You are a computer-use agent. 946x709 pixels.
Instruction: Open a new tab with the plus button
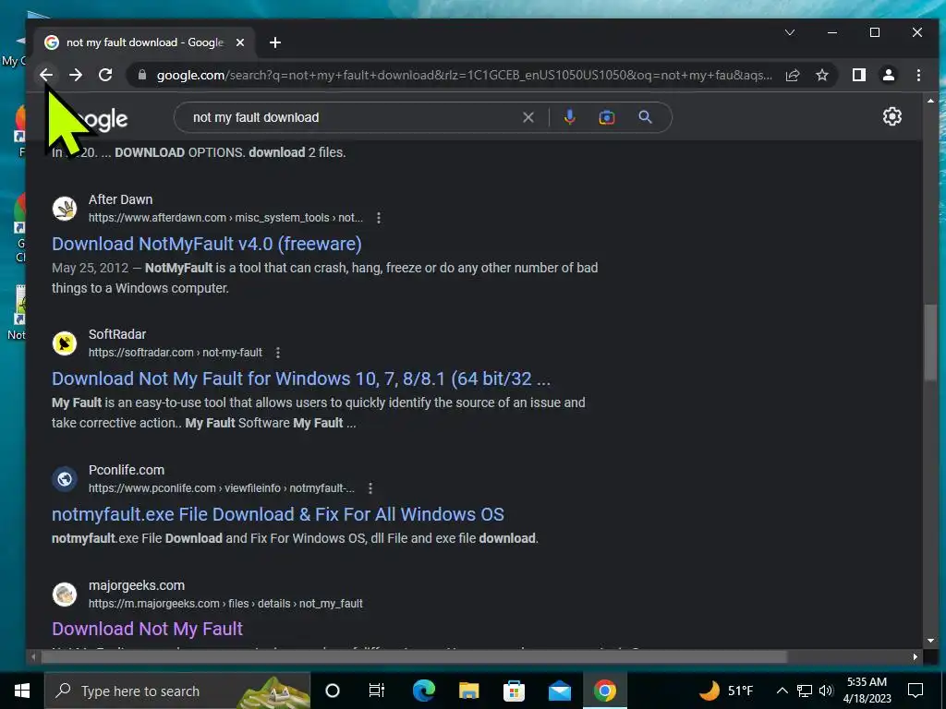pos(275,42)
